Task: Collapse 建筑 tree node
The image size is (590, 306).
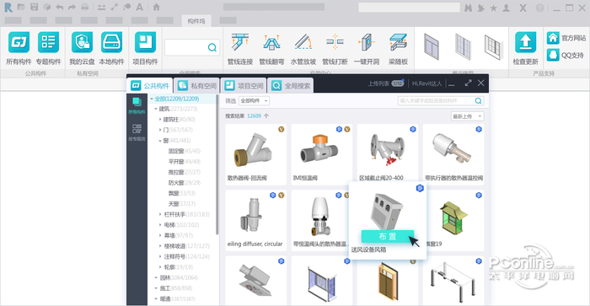Action: 156,109
